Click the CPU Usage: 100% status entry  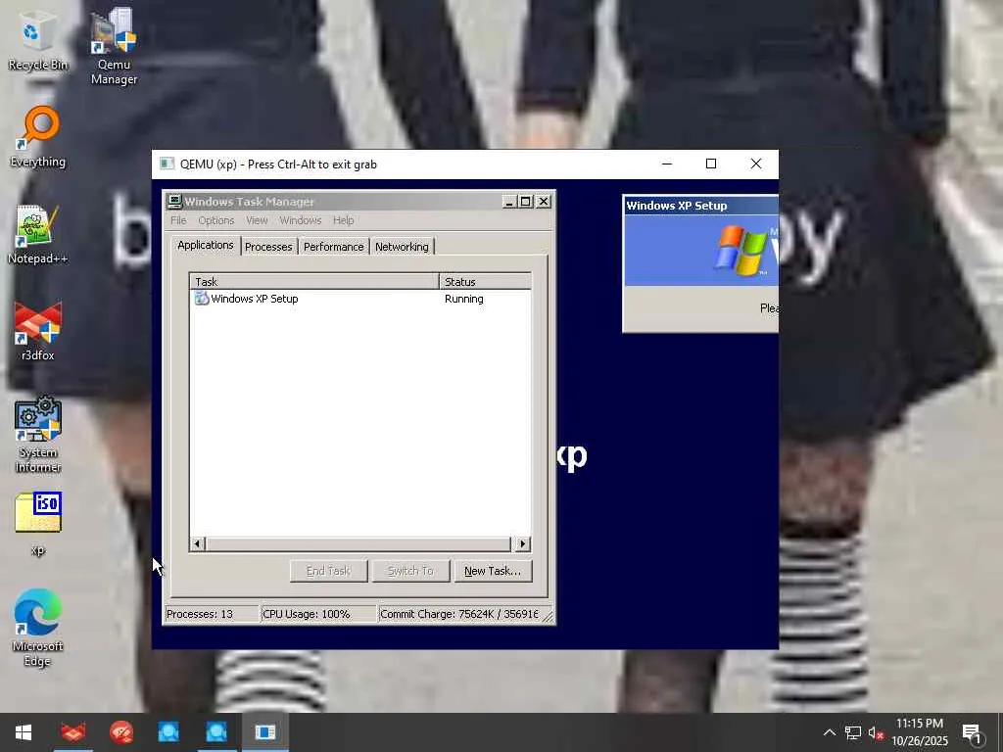tap(318, 614)
